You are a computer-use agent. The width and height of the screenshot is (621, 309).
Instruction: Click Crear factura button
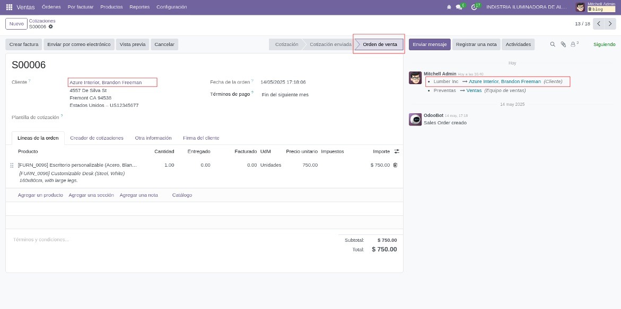24,44
